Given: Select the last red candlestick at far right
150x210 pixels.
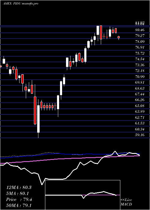Looking at the screenshot, I should (119, 37).
